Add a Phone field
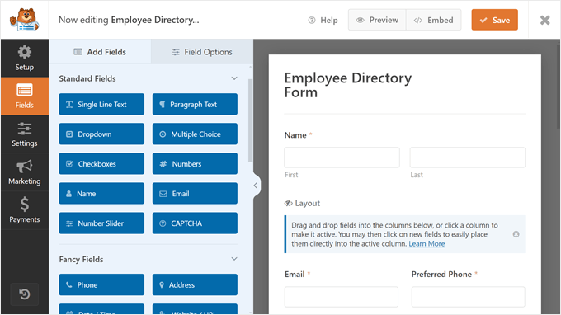This screenshot has width=561, height=315. click(101, 284)
